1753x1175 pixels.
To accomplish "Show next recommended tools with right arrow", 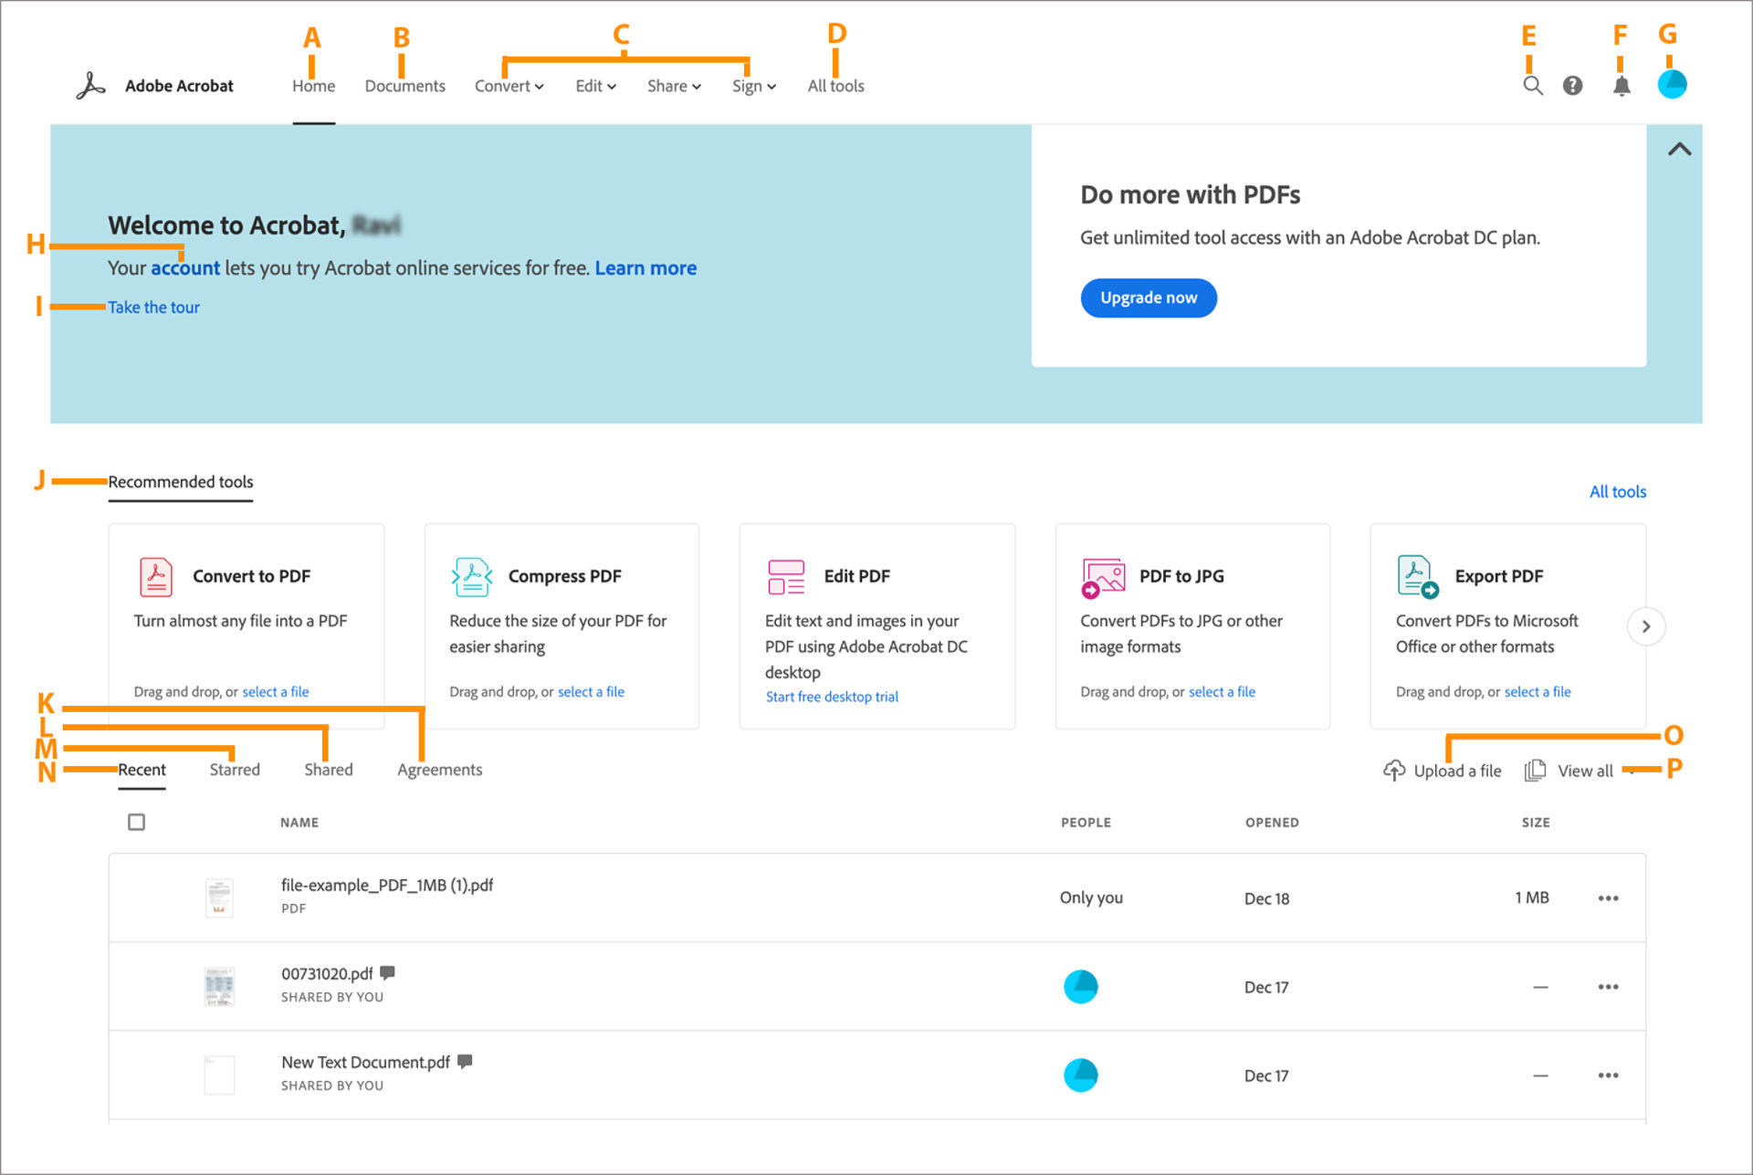I will (1646, 626).
